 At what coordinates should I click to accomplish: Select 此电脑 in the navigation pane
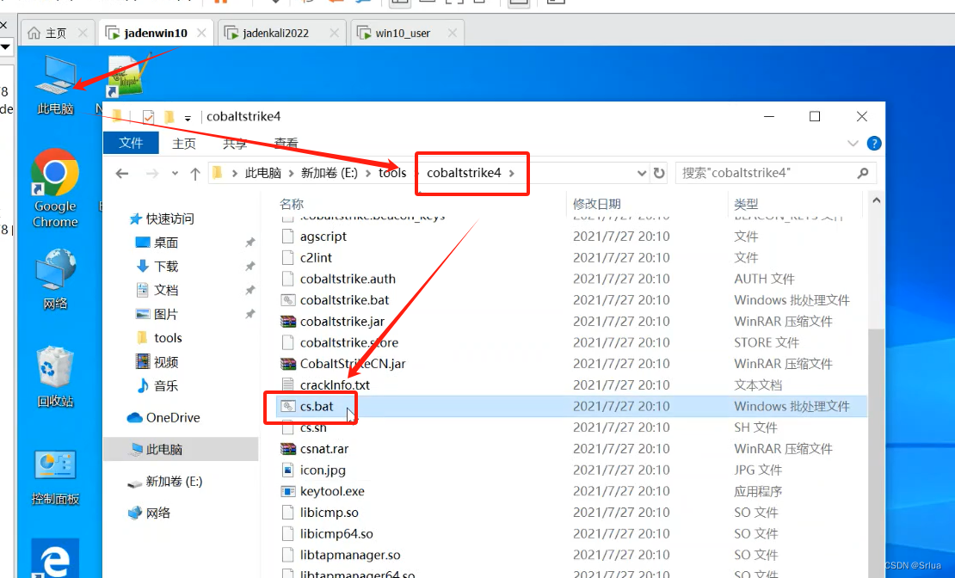click(181, 449)
